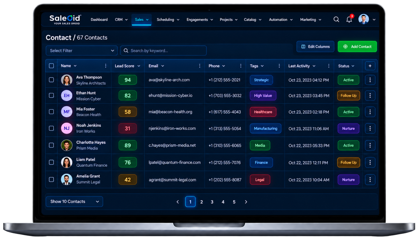Click the SaleOid logo
Viewport: 418px width, 238px height.
[65, 19]
